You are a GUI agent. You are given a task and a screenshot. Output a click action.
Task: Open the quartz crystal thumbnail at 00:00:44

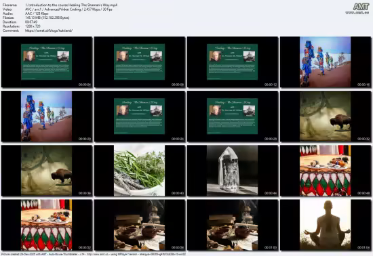coord(233,171)
